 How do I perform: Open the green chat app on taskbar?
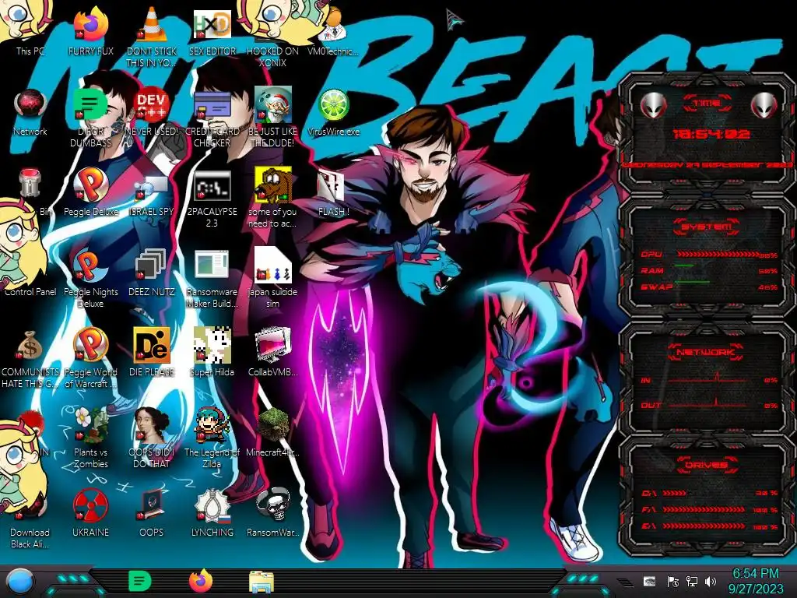140,581
